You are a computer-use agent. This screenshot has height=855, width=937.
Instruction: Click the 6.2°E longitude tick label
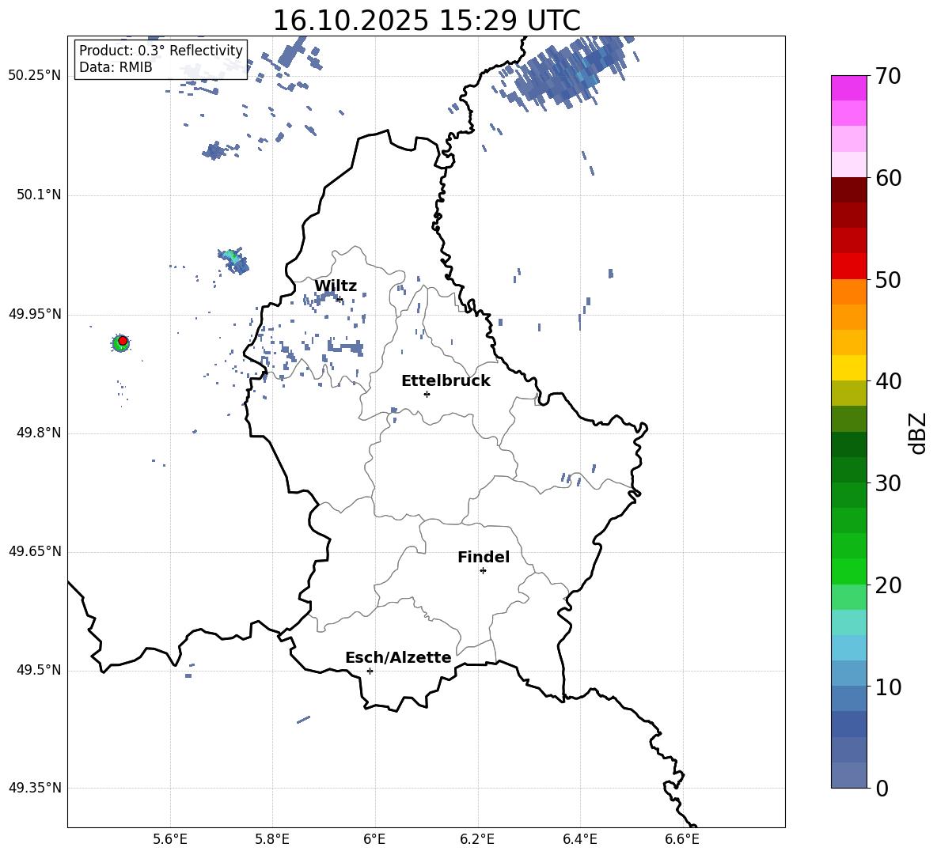[477, 839]
